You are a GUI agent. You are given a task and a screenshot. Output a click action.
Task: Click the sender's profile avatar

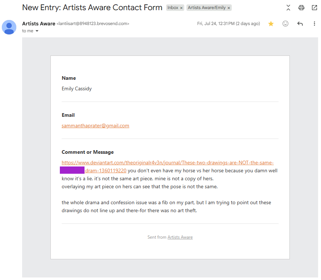pyautogui.click(x=9, y=27)
